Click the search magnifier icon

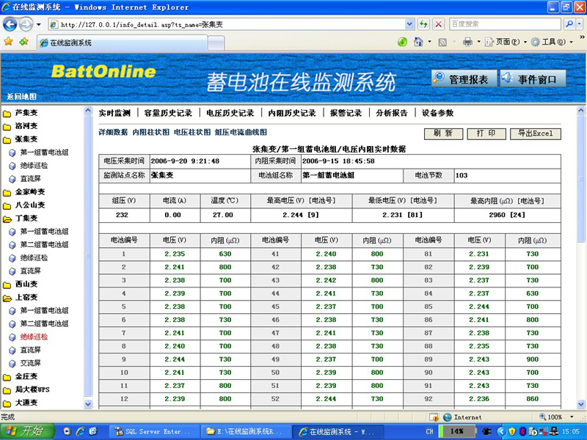coord(569,23)
